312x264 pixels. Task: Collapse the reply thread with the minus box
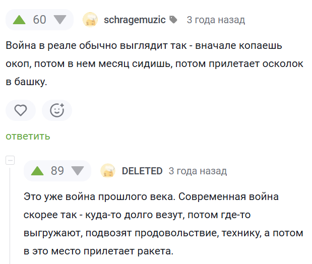point(10,160)
